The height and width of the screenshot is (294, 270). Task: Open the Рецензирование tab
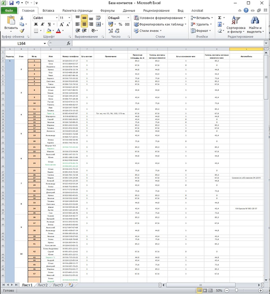(x=156, y=10)
